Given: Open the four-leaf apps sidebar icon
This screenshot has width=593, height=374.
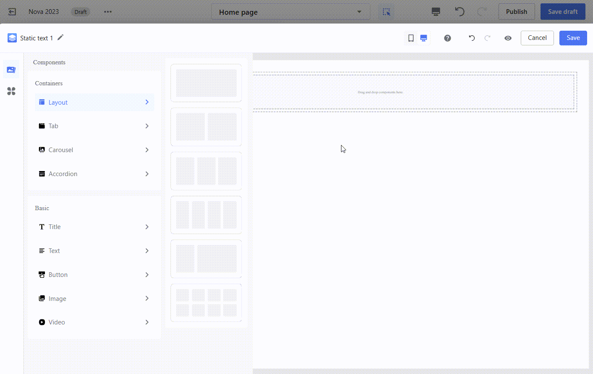Looking at the screenshot, I should coord(11,91).
